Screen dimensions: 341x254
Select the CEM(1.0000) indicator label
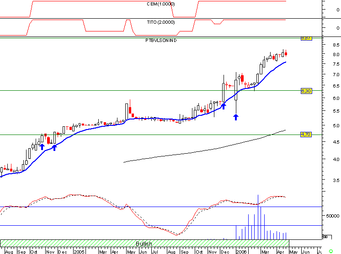(161, 4)
